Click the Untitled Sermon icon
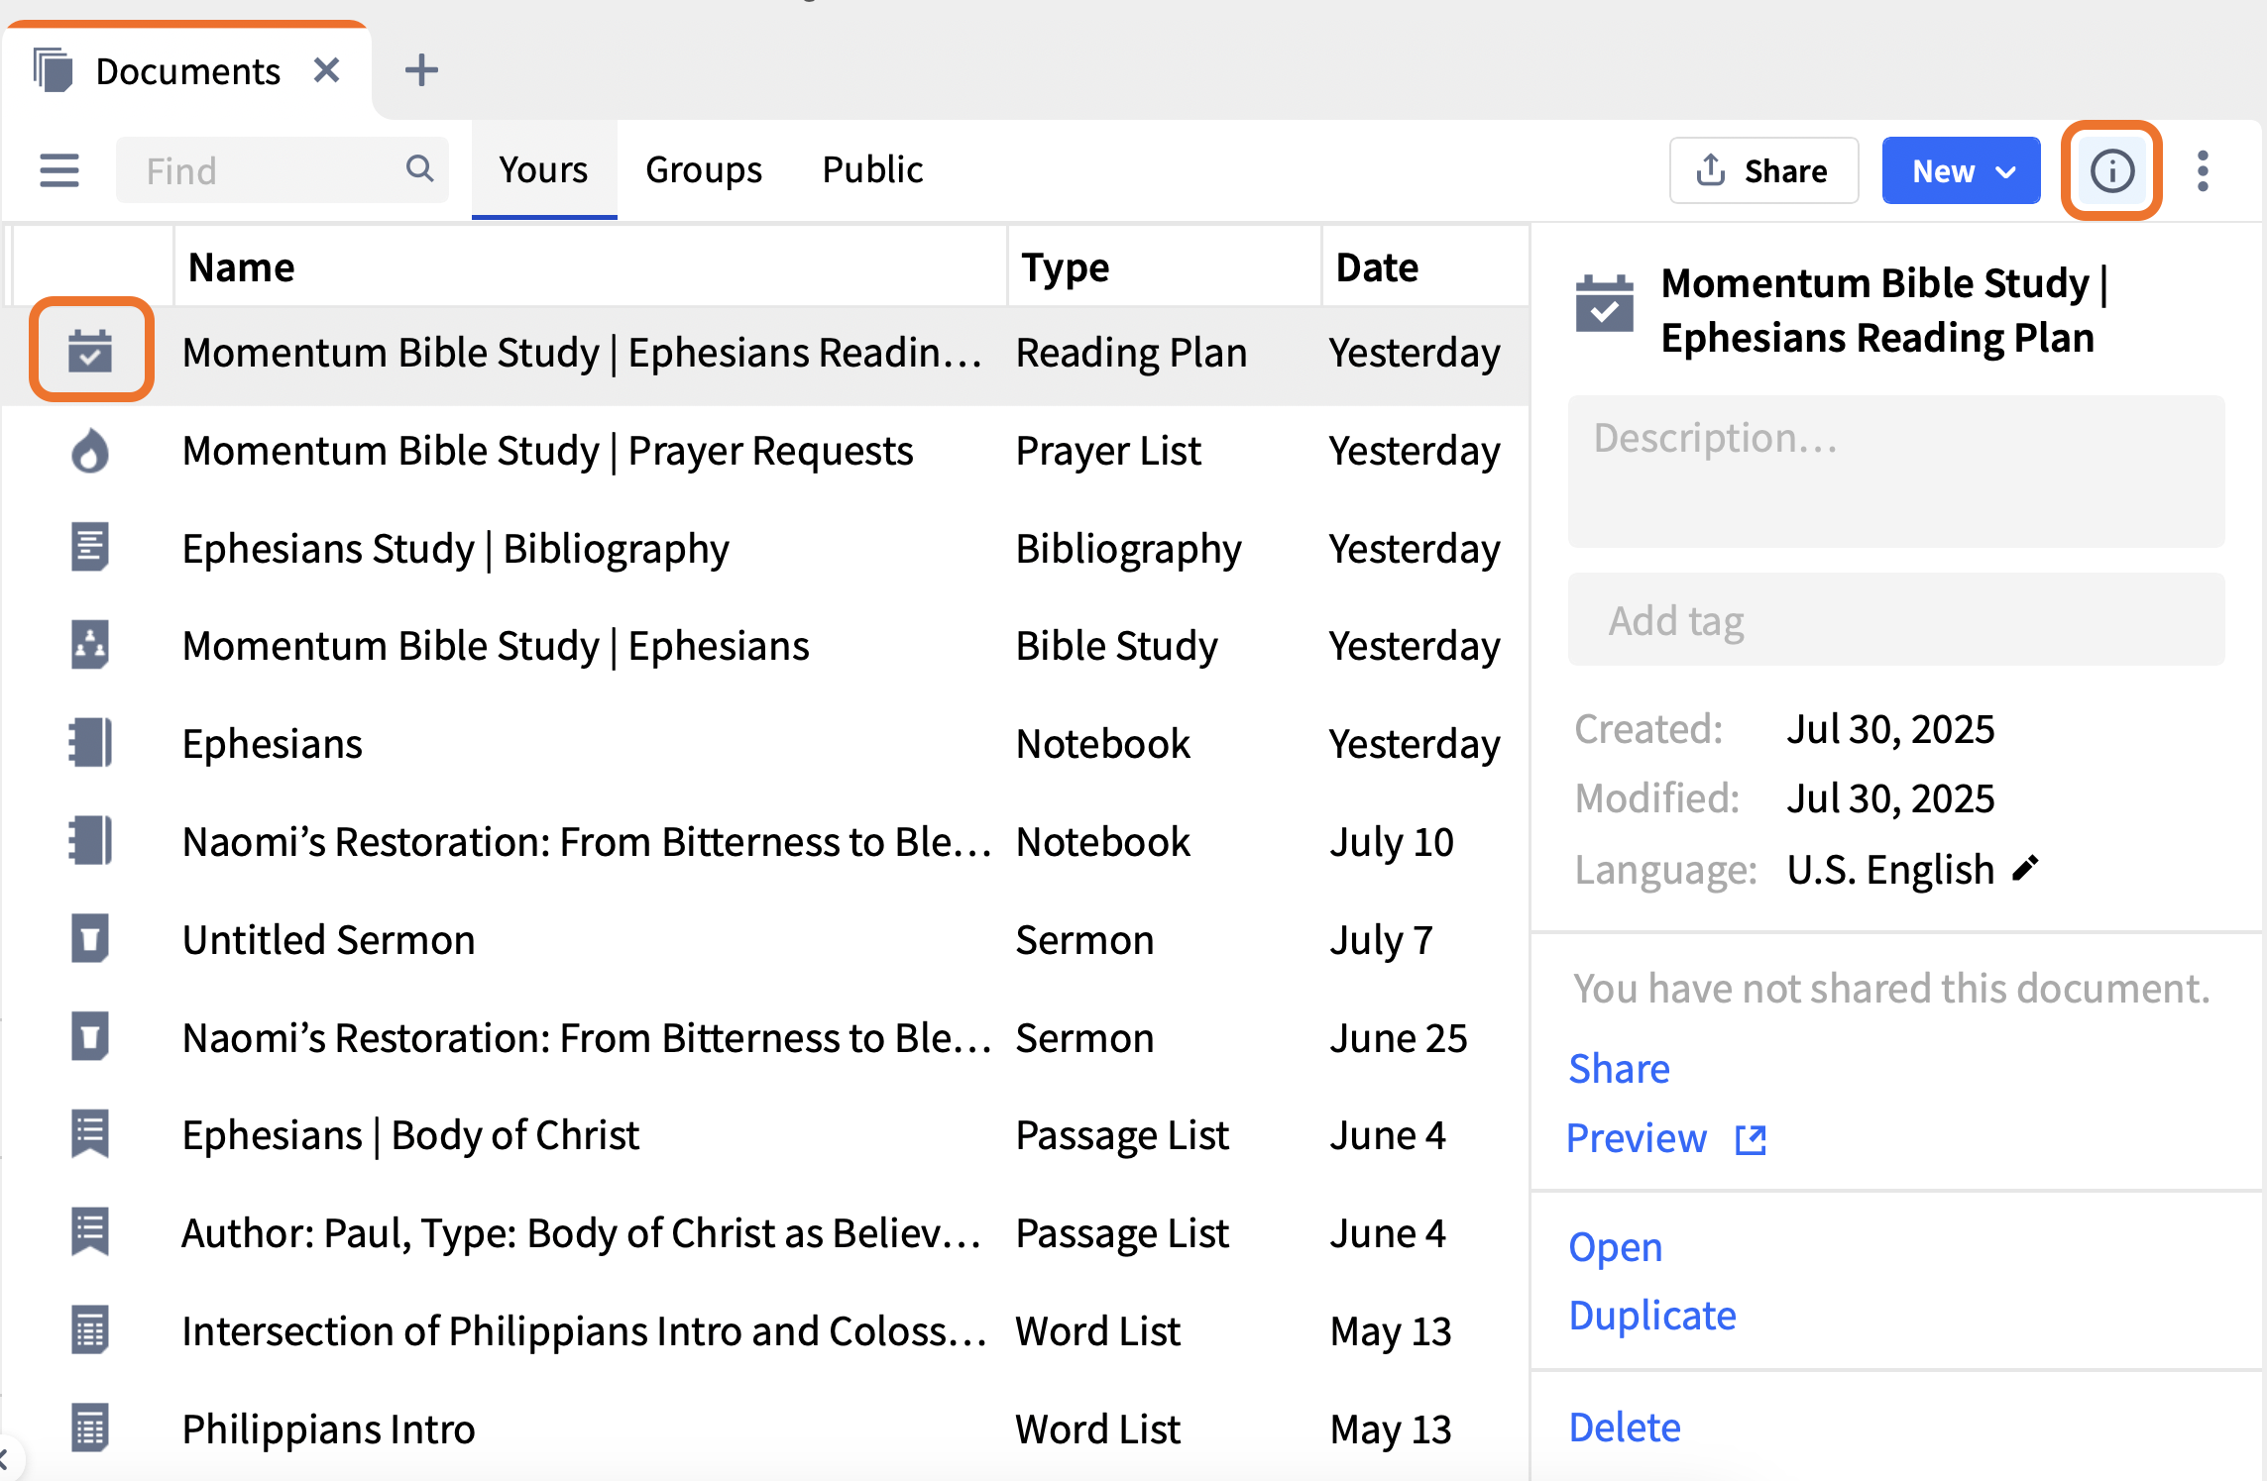Image resolution: width=2267 pixels, height=1481 pixels. 90,938
